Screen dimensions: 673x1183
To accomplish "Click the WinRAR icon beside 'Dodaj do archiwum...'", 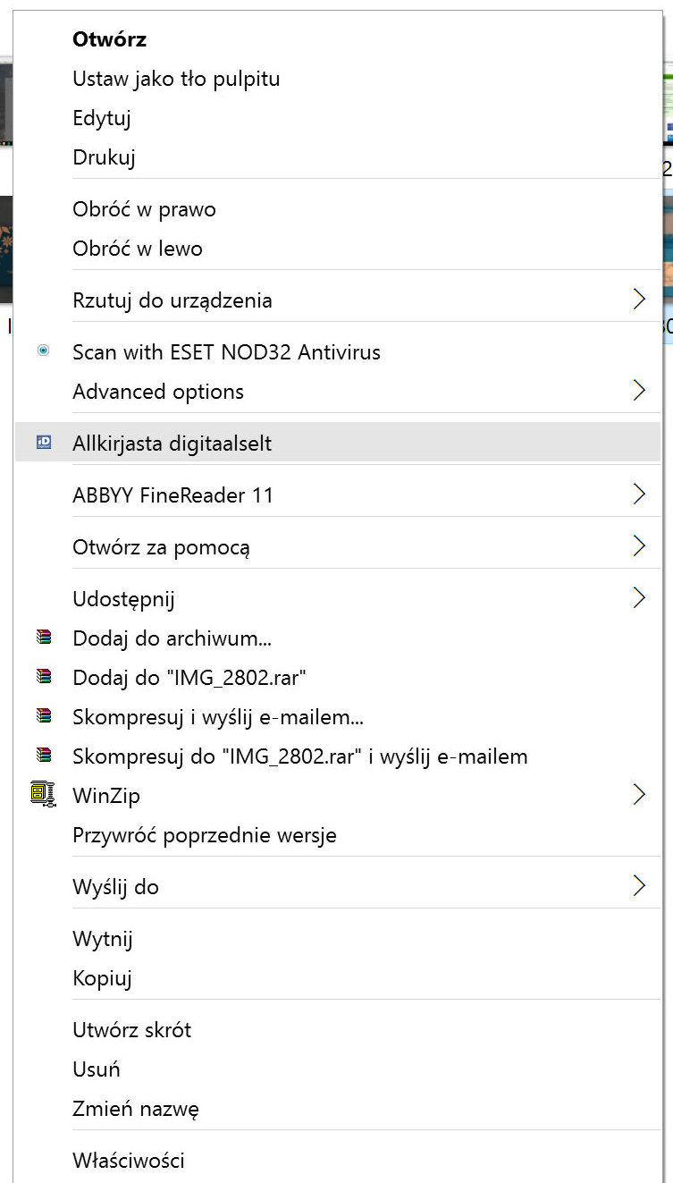I will point(43,638).
